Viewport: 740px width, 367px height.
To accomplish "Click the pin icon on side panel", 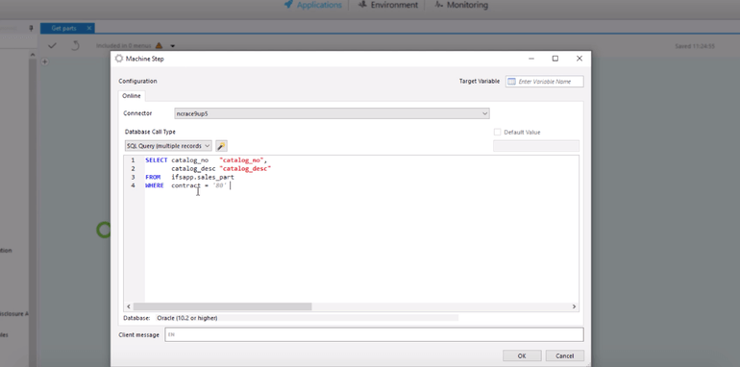I will (31, 28).
